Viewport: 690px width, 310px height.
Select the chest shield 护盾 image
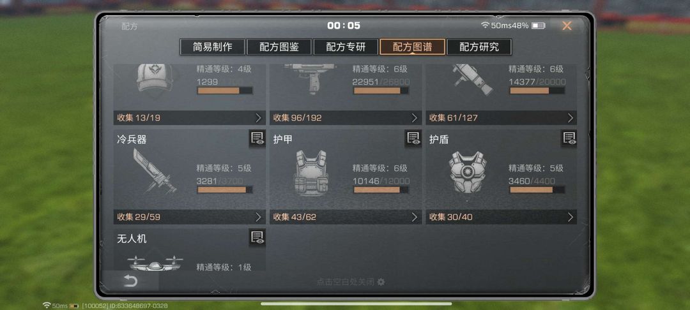click(x=467, y=172)
